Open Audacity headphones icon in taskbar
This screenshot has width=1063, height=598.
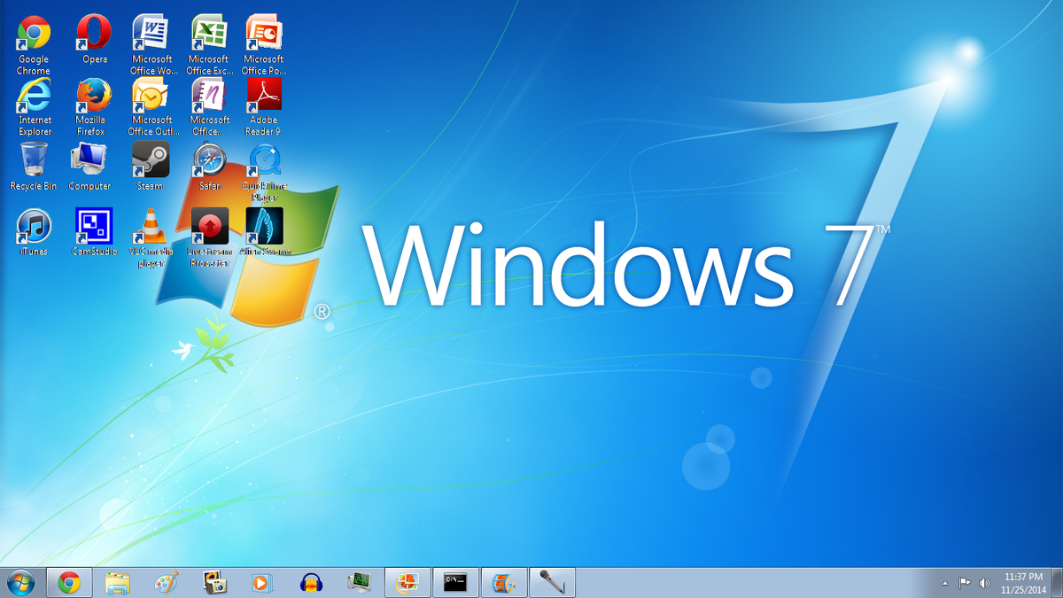[310, 582]
